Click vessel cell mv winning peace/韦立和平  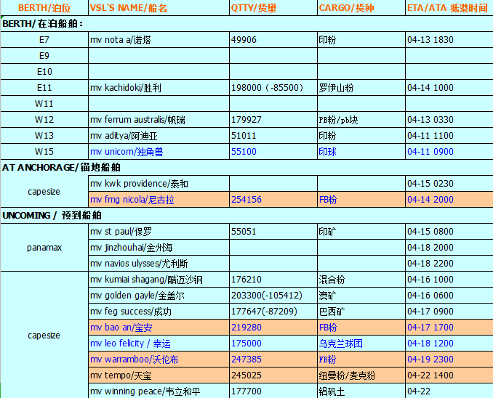159,391
